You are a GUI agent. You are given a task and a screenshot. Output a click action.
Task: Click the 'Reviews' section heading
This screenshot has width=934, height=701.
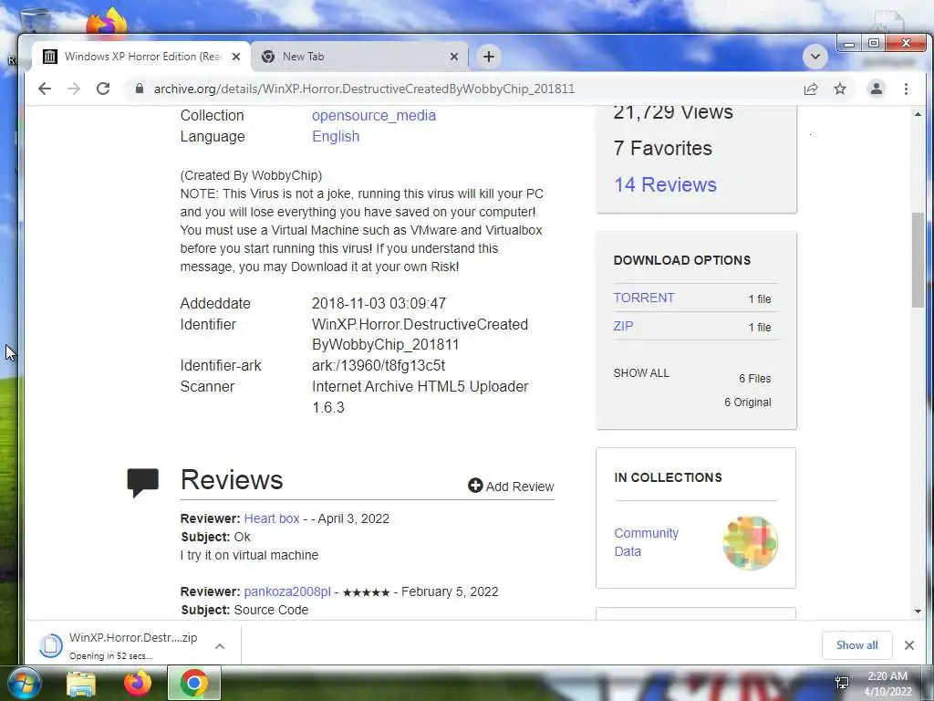[232, 480]
